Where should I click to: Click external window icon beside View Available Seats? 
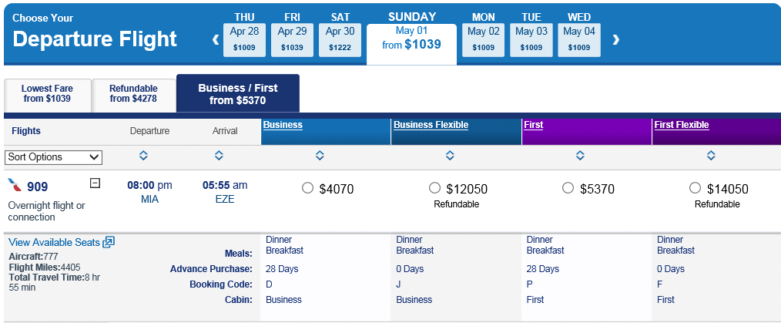coord(109,242)
